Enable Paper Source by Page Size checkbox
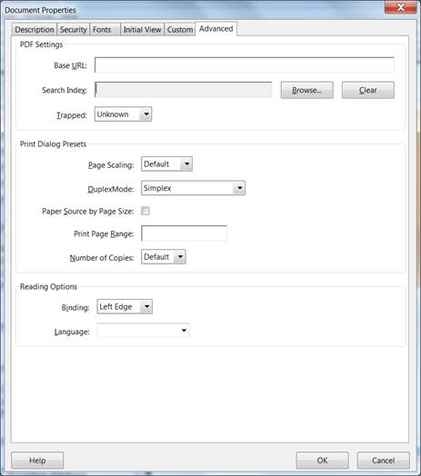The image size is (421, 476). pyautogui.click(x=145, y=211)
